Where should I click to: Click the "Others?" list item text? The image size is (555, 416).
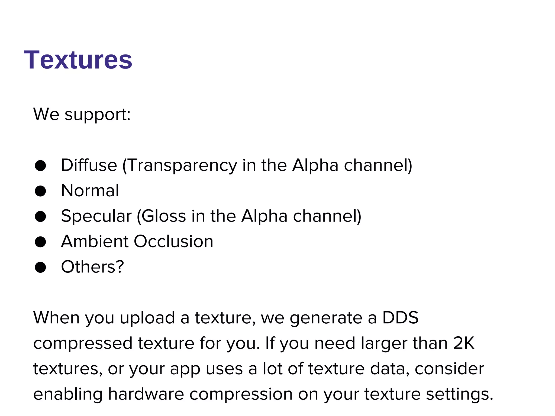(x=92, y=267)
